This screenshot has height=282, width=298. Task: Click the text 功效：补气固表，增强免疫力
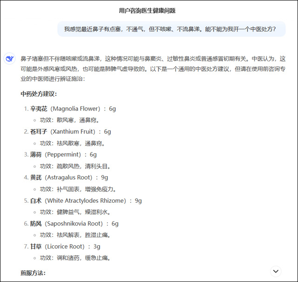[78, 189]
